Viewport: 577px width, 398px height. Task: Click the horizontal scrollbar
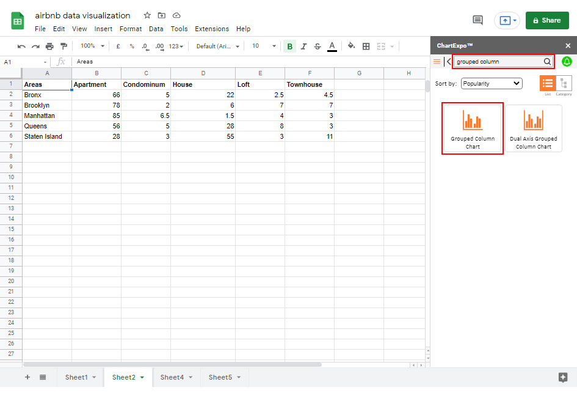(172, 365)
